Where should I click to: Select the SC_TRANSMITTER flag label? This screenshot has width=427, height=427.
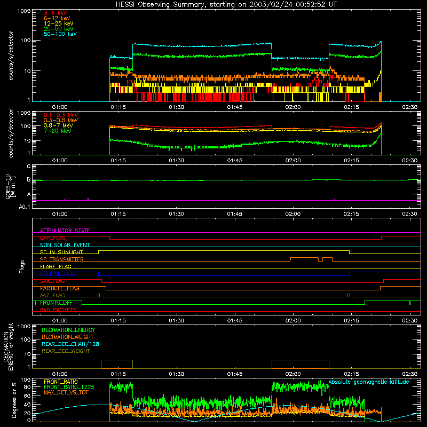pyautogui.click(x=62, y=259)
